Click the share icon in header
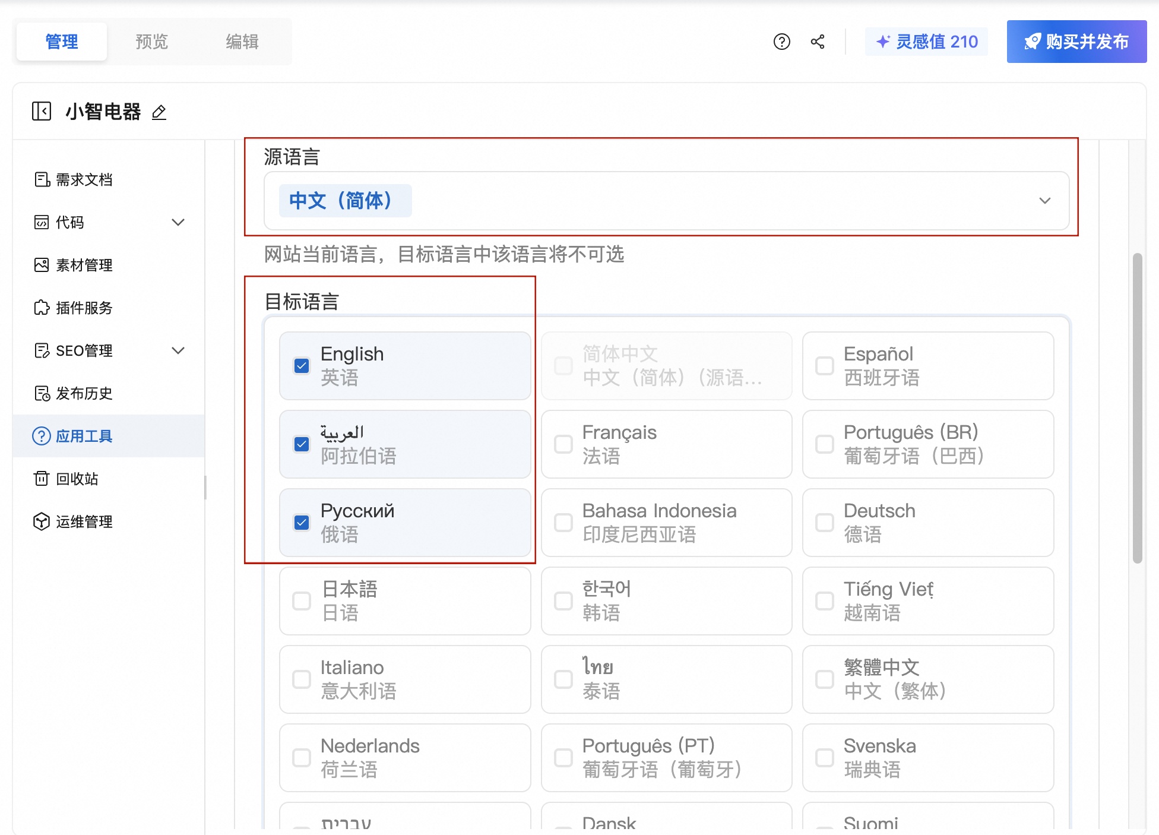Image resolution: width=1159 pixels, height=835 pixels. click(x=818, y=42)
